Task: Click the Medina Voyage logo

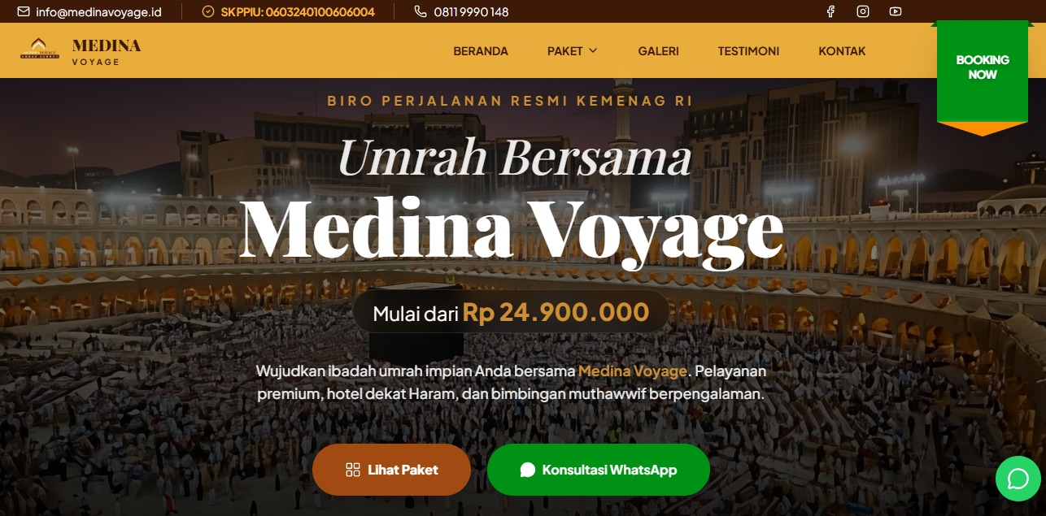Action: 81,50
